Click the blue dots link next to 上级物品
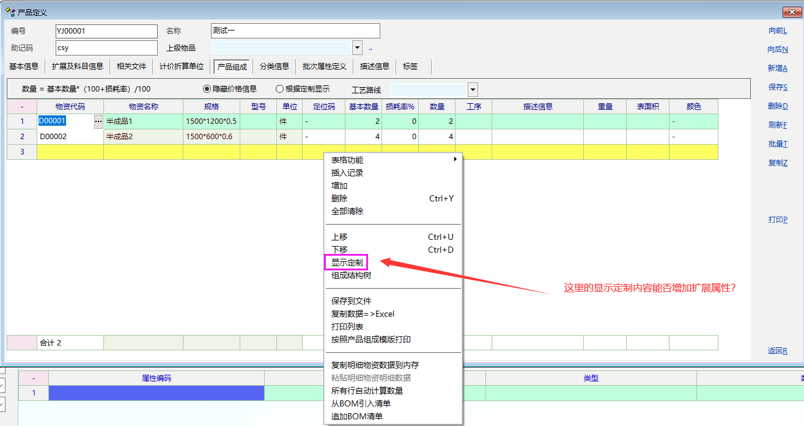 [371, 48]
